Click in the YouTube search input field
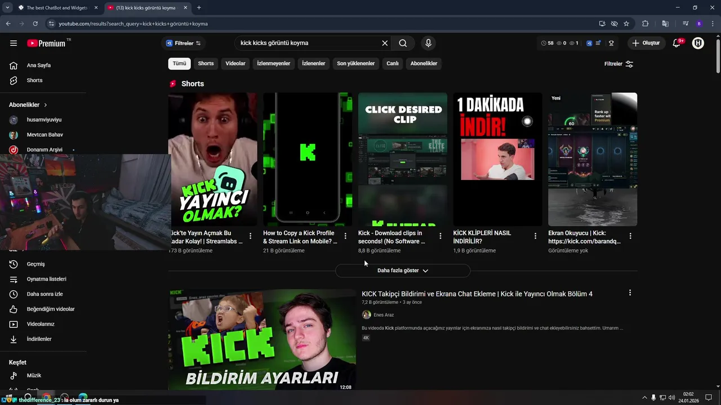721x405 pixels. (x=307, y=43)
